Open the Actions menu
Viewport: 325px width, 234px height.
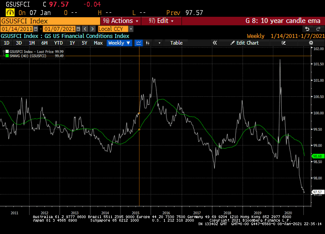point(121,21)
